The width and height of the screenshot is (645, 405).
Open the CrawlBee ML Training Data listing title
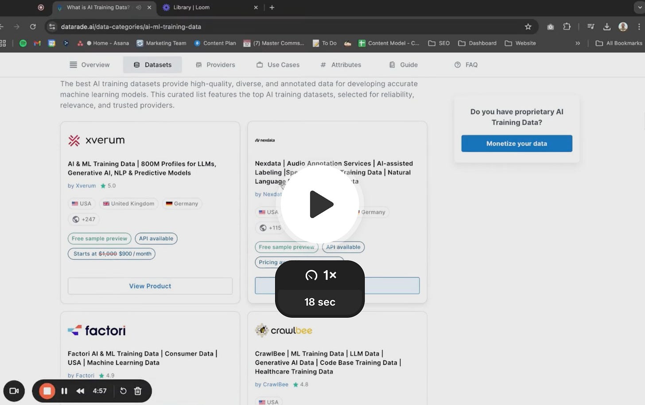tap(328, 362)
